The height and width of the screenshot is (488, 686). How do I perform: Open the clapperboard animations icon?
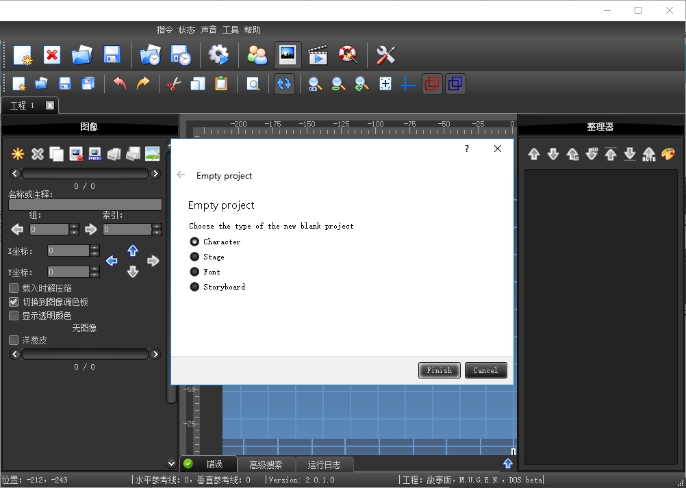318,55
